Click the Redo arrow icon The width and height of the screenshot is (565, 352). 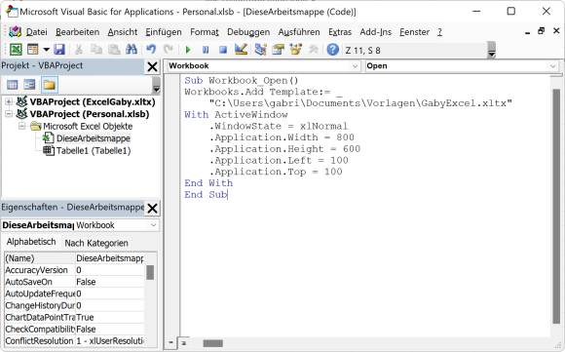click(169, 50)
